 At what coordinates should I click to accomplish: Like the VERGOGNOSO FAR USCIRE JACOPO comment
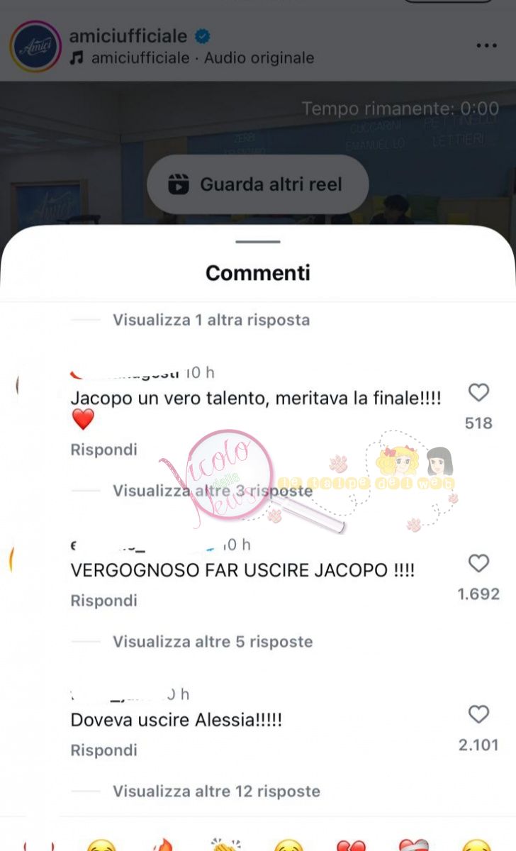click(479, 563)
